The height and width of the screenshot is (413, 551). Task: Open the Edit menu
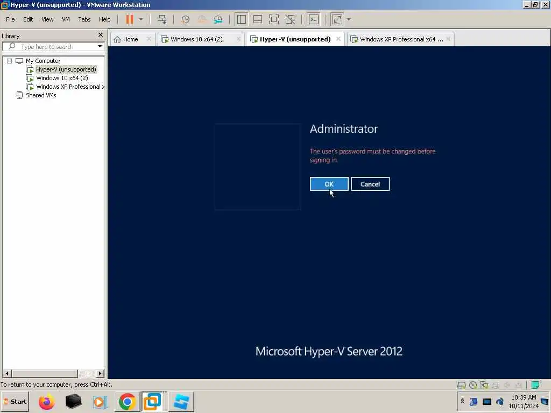pos(28,19)
